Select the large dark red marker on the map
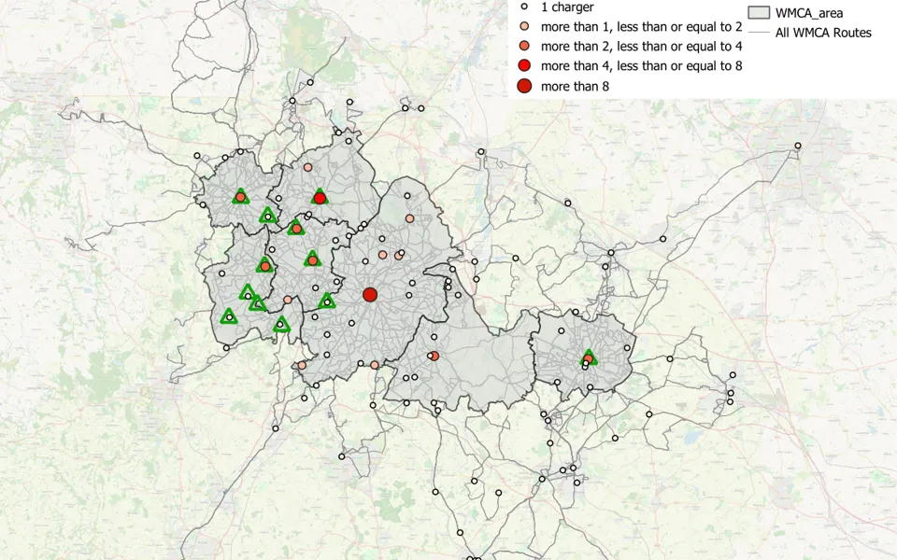Screen dimensions: 897x560 click(x=370, y=295)
